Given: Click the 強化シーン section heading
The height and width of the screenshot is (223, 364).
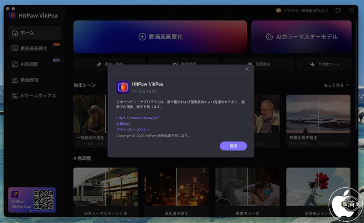Looking at the screenshot, I should tap(85, 85).
